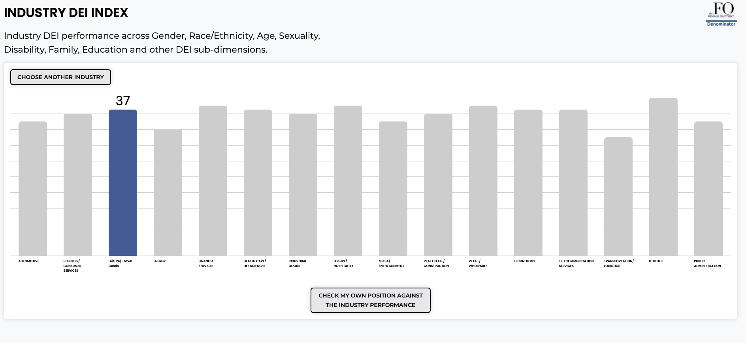The height and width of the screenshot is (343, 746).
Task: Click the 37 value label
Action: point(123,101)
